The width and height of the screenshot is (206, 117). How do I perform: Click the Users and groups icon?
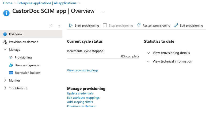pyautogui.click(x=11, y=65)
